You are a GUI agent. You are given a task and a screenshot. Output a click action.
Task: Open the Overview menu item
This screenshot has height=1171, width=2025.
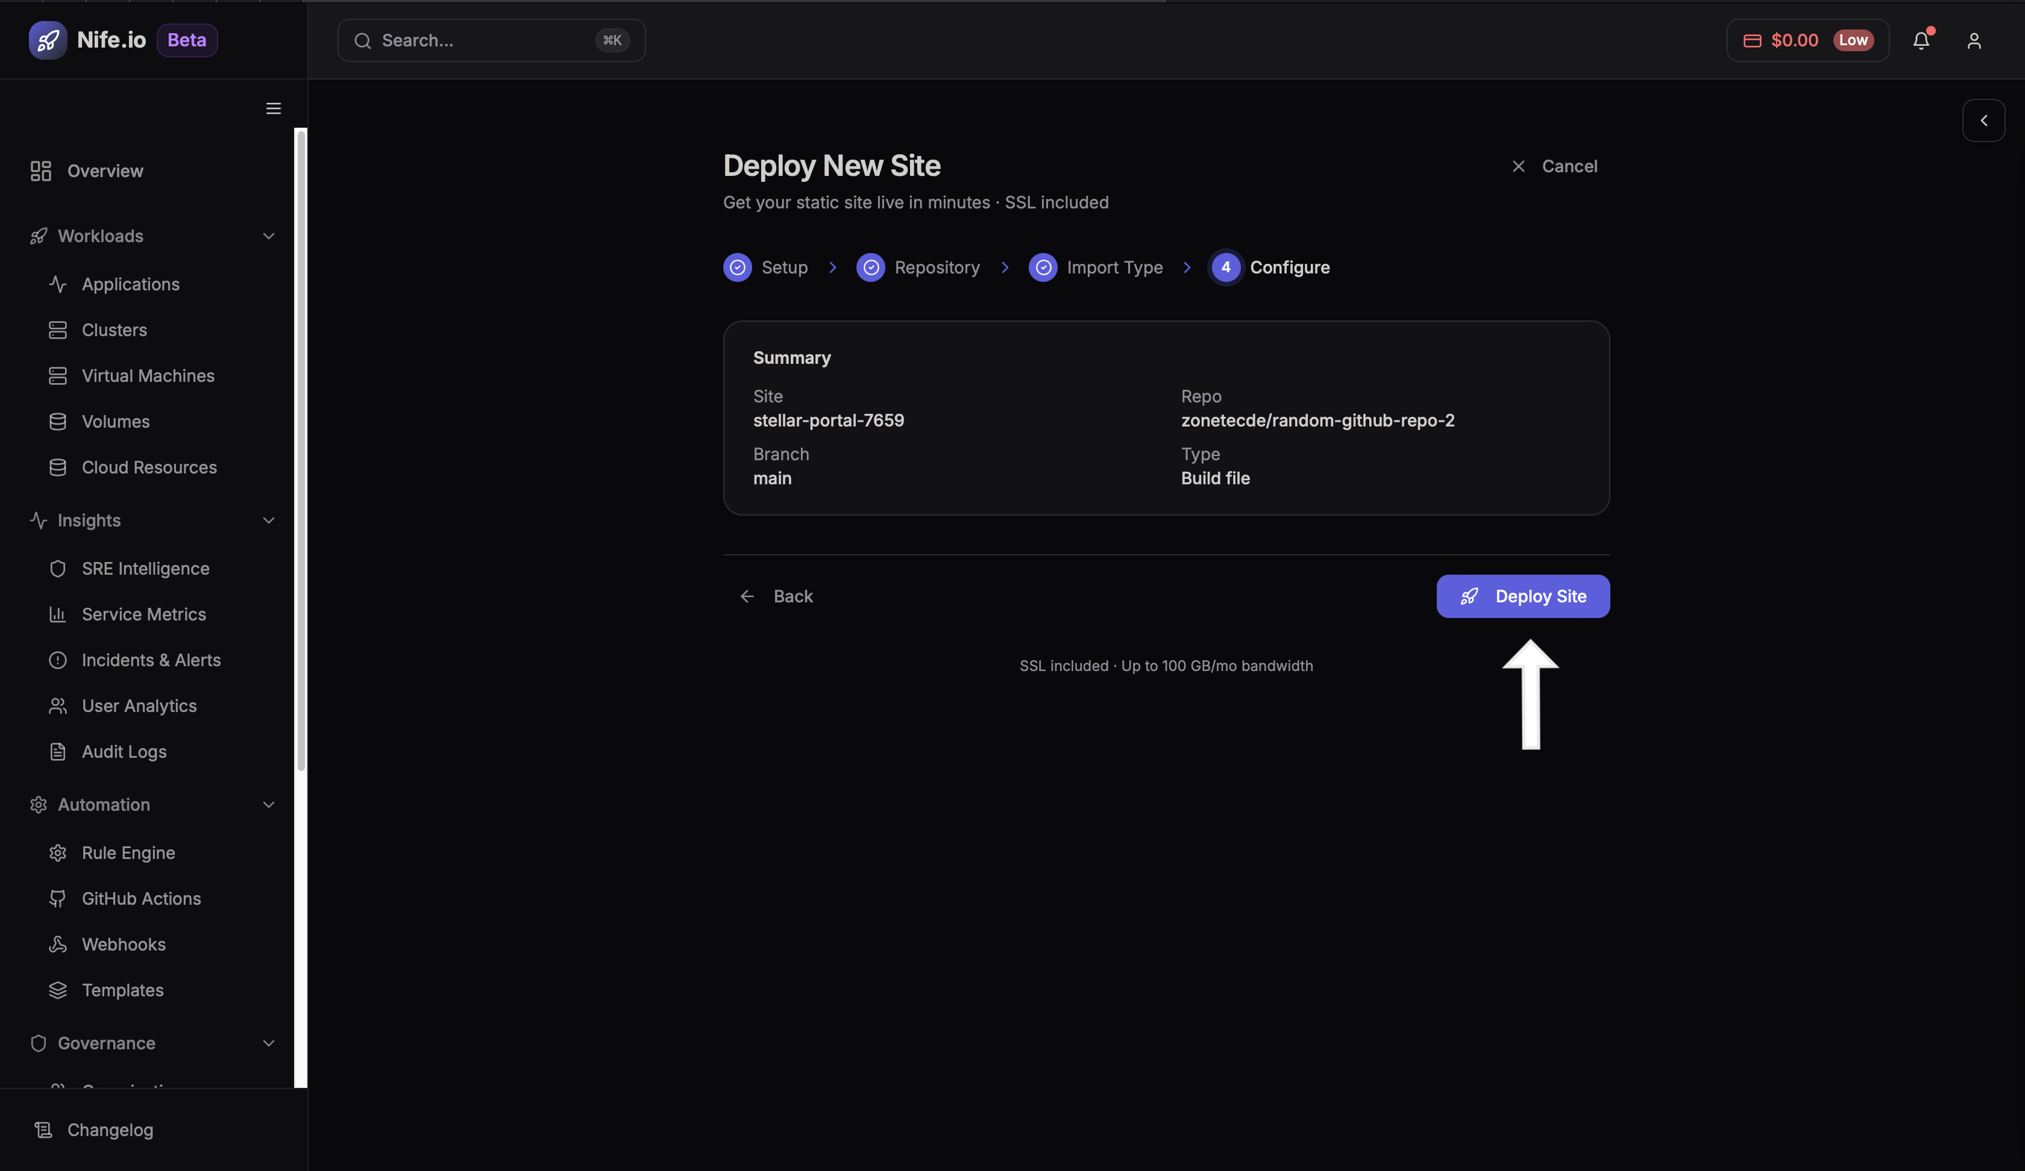tap(104, 171)
